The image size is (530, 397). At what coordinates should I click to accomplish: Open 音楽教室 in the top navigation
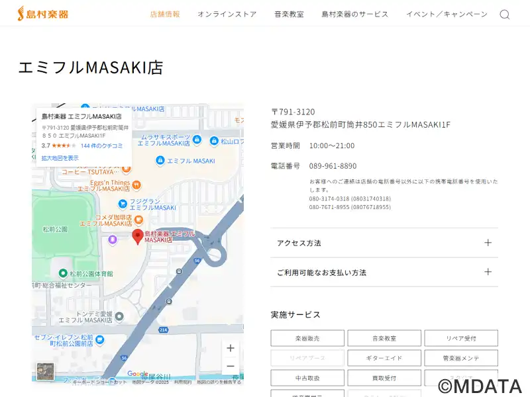click(289, 14)
